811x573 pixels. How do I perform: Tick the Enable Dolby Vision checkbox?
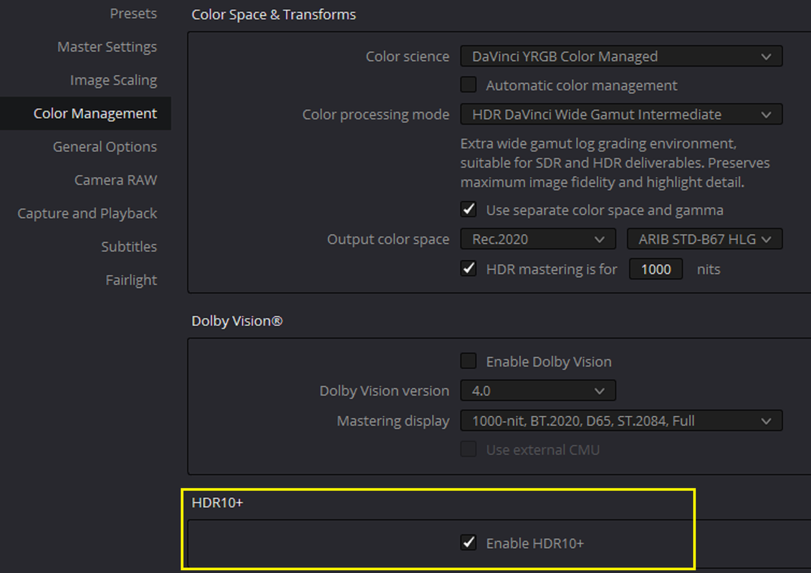point(469,361)
